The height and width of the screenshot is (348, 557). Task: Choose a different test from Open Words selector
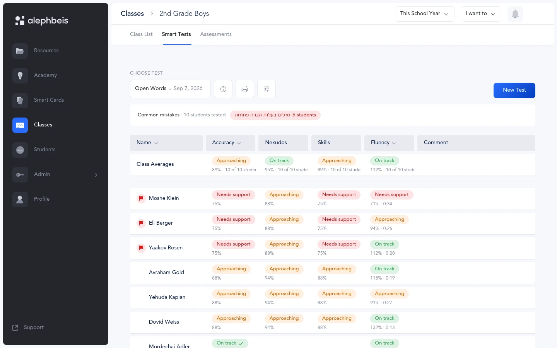(170, 89)
